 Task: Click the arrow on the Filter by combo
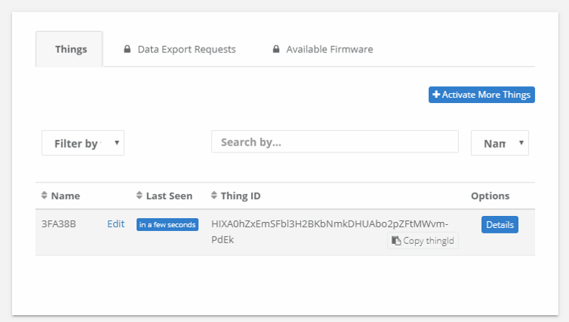(x=117, y=142)
